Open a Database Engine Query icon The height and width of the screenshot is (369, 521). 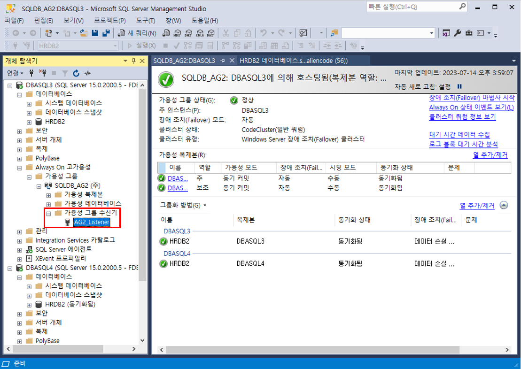[166, 33]
